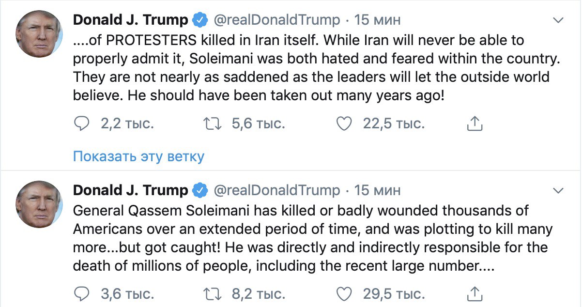Click the first tweet's profile avatar

coord(39,34)
